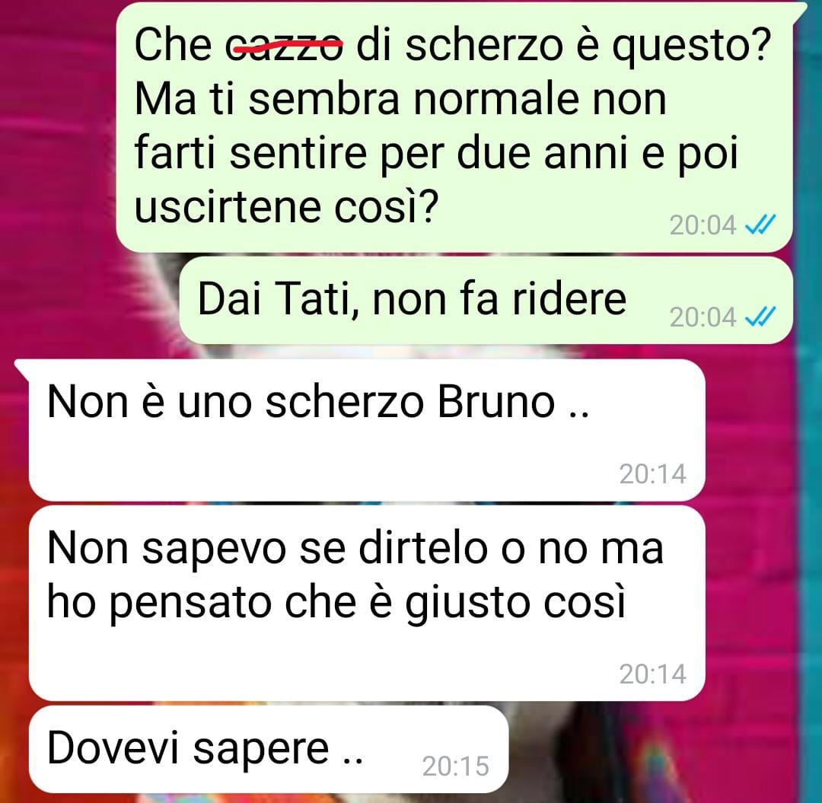822x803 pixels.
Task: Tap the blue double-check on the first message
Action: 760,225
